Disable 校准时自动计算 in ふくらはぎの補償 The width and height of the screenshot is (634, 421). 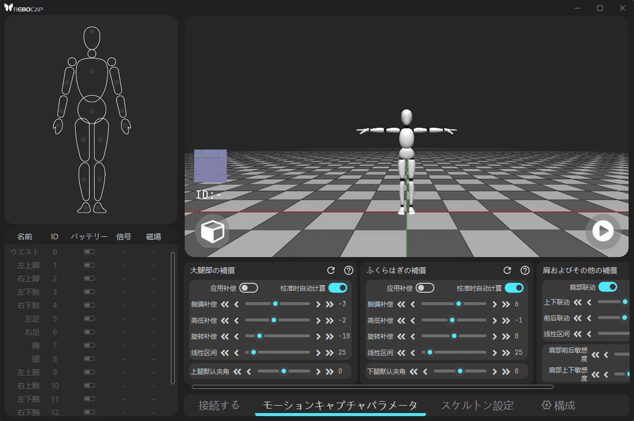514,288
